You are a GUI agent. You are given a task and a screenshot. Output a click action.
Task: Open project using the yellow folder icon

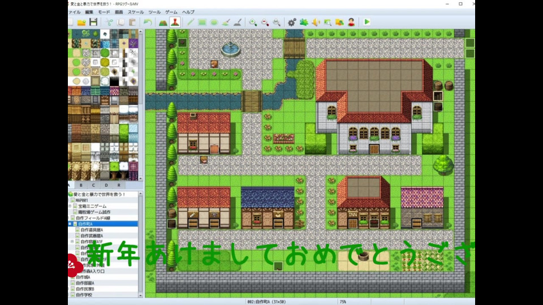pos(81,22)
